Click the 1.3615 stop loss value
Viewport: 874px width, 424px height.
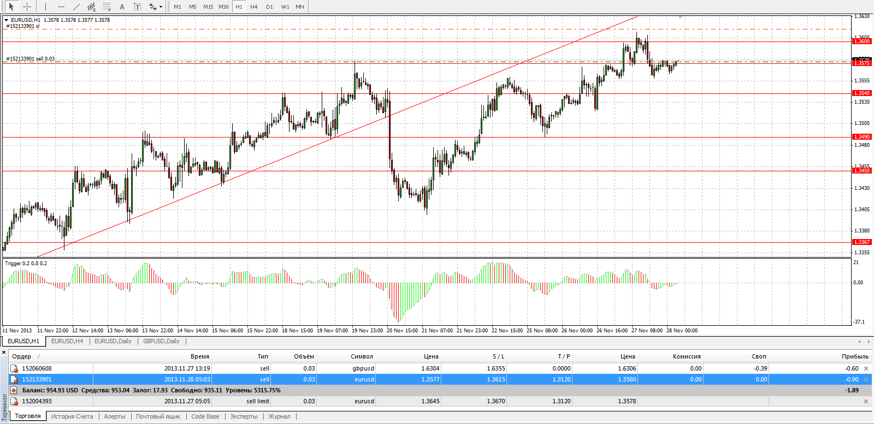pyautogui.click(x=496, y=379)
